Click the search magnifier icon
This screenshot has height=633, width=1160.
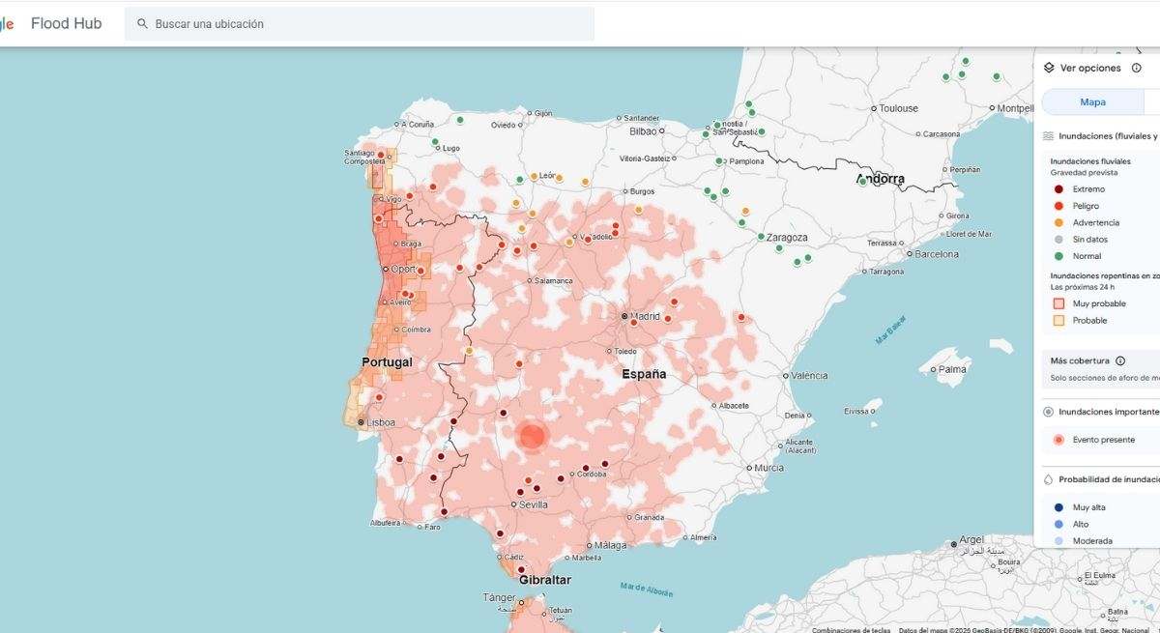142,23
